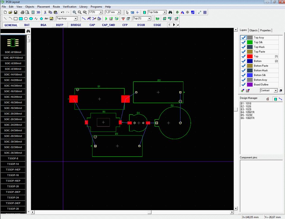The image size is (285, 219).
Task: Expand the Contrast dropdown in Layers panel
Action: [x=275, y=90]
